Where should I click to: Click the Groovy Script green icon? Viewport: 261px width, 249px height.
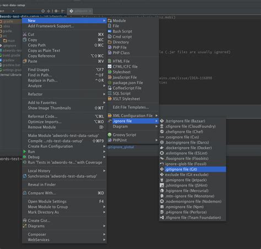(110, 135)
